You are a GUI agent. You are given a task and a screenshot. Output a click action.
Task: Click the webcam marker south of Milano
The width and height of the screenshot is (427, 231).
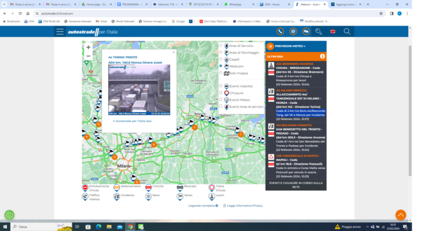tap(133, 178)
